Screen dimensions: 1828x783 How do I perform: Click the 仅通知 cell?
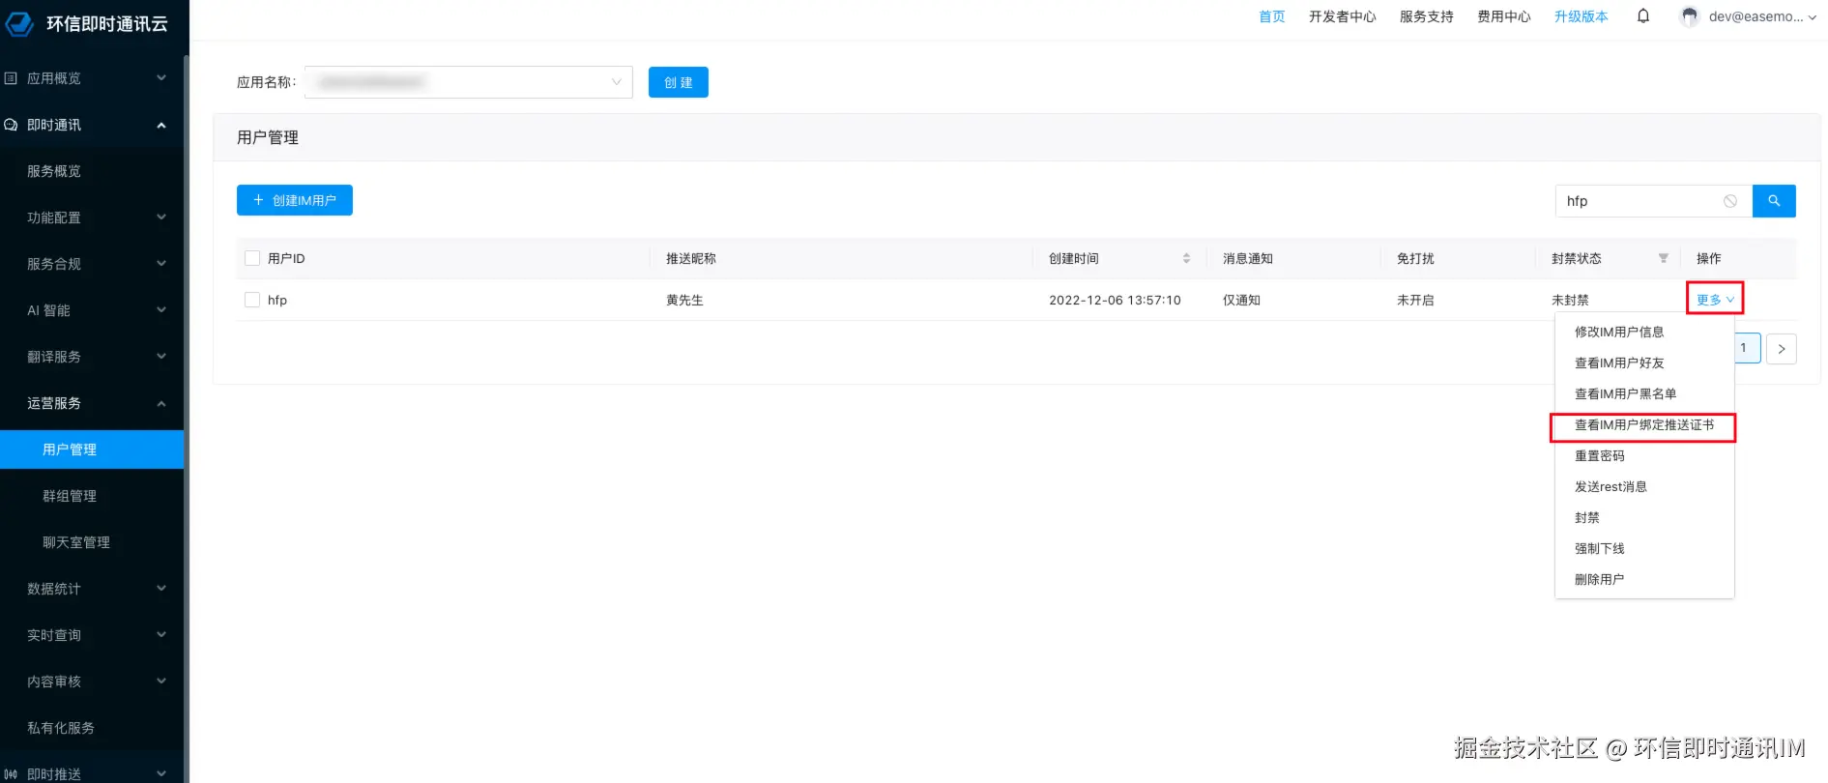pyautogui.click(x=1241, y=300)
